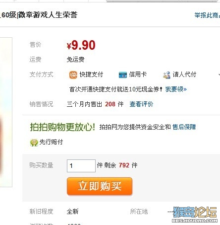Viewport: 220px width, 225px height.
Task: Expand more payment methods arrow
Action: [x=219, y=75]
